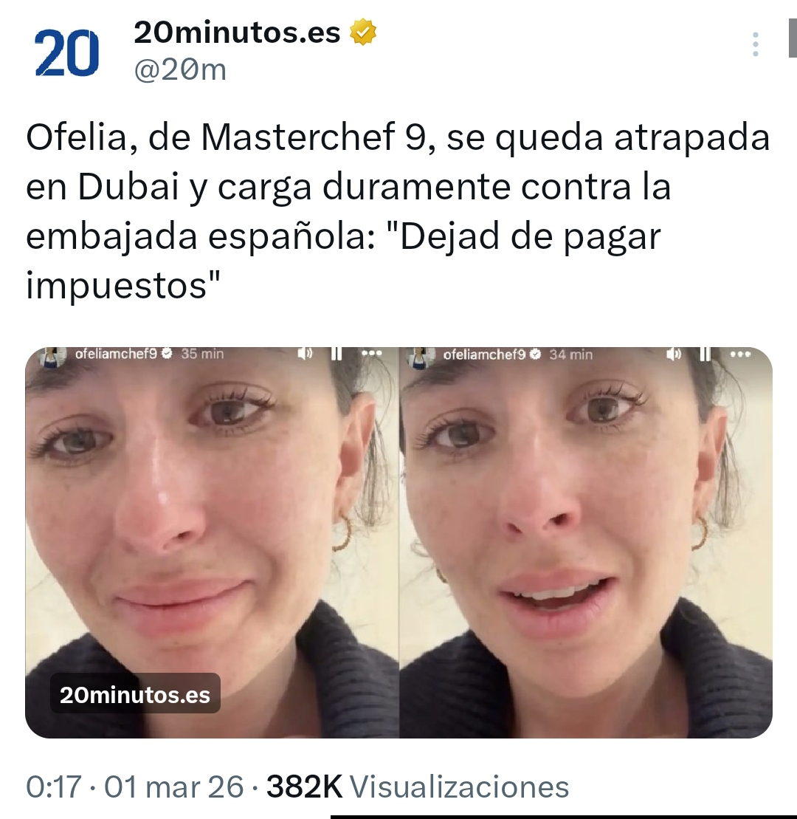
Task: Click the right story's ofeliamchef9 username
Action: coord(484,354)
